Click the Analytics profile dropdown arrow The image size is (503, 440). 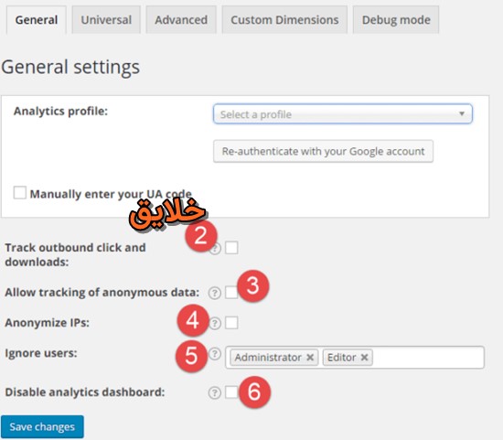pos(462,113)
